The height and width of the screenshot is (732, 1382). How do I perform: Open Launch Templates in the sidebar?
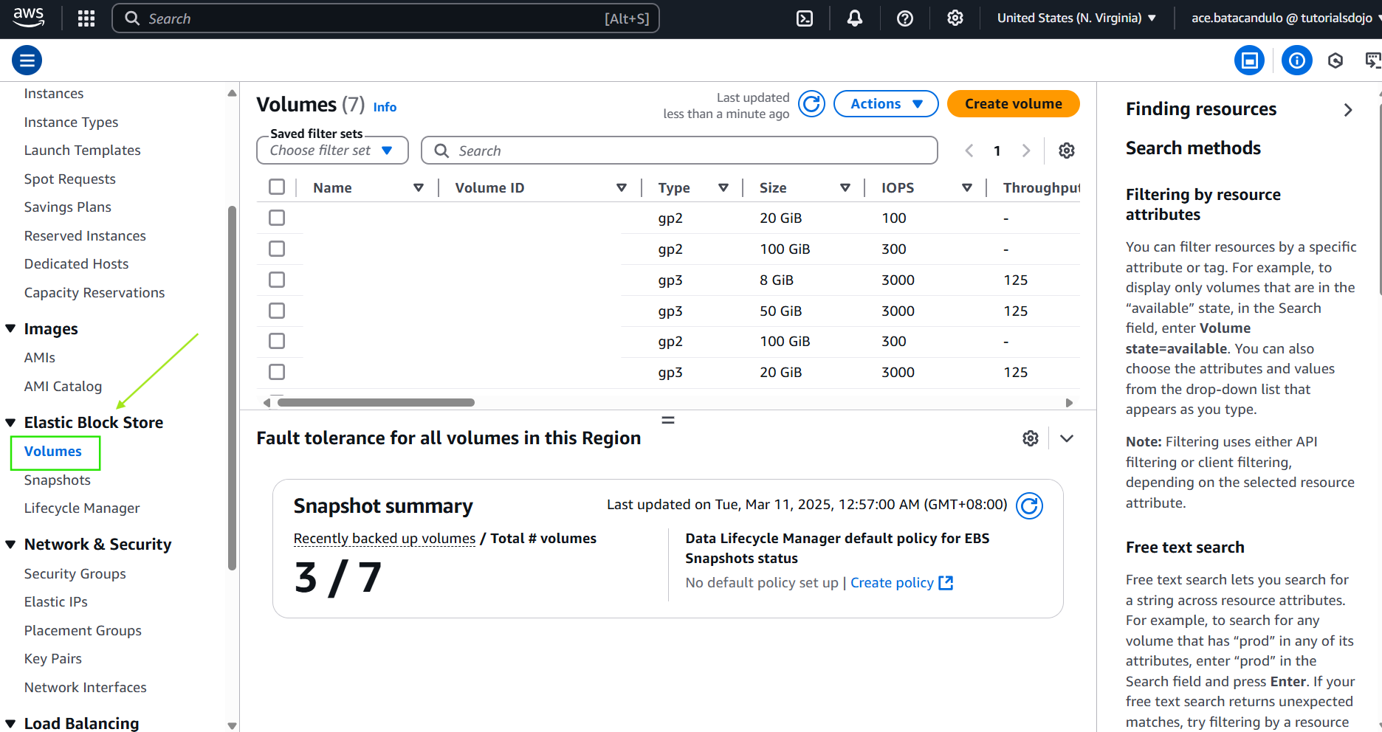[83, 151]
